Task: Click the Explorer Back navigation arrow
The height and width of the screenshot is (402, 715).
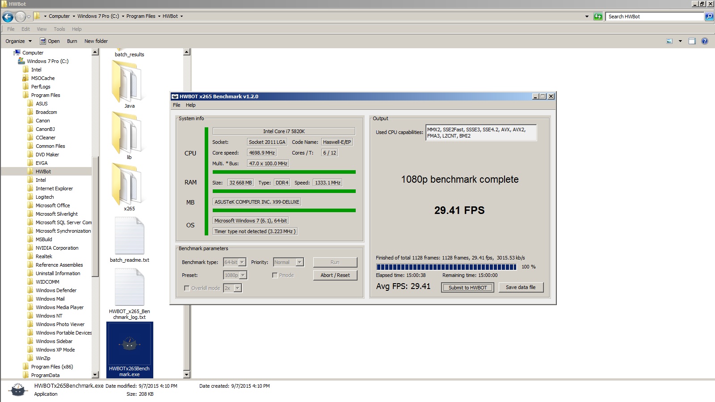Action: pos(8,17)
